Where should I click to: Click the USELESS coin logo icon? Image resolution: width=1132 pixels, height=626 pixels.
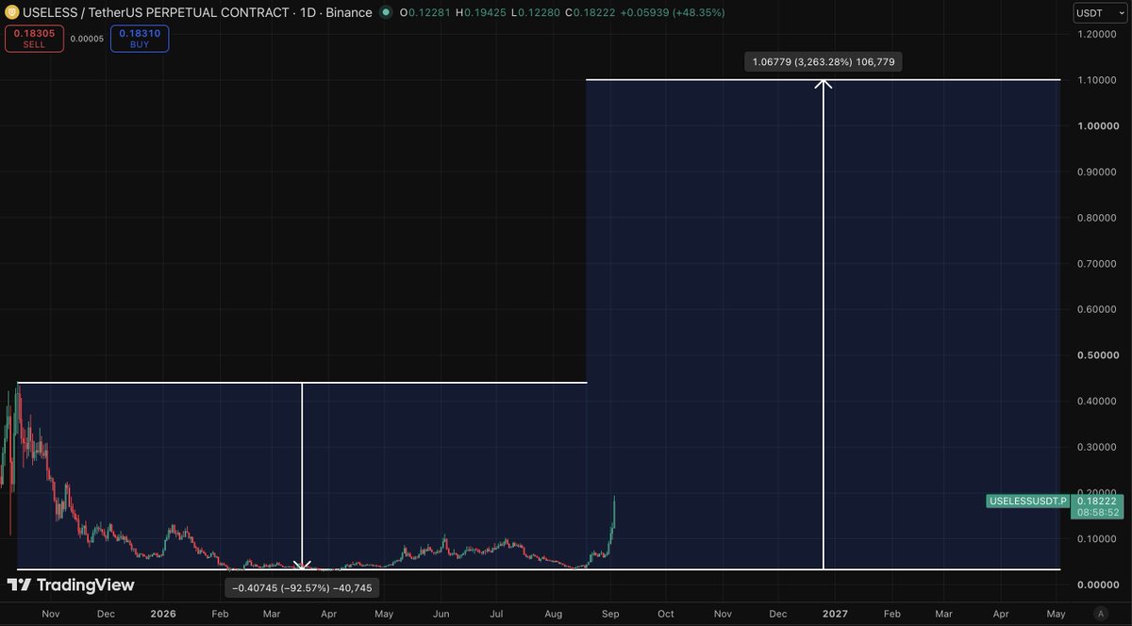coord(11,12)
